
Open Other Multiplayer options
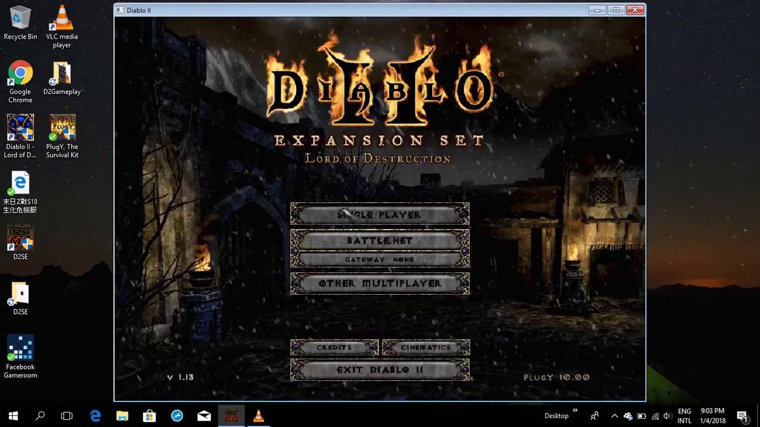coord(379,283)
